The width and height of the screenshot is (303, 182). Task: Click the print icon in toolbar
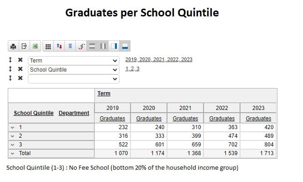(x=13, y=46)
